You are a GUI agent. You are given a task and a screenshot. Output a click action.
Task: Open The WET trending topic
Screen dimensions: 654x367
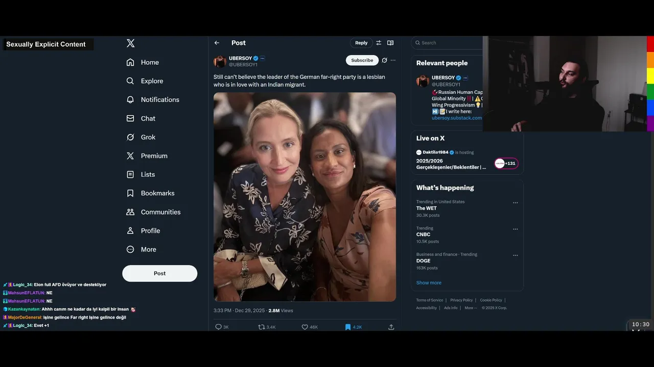(427, 208)
